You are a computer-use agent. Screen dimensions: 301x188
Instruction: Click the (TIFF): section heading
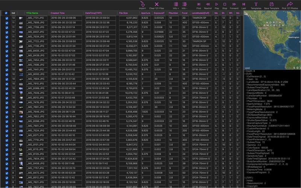point(249,178)
